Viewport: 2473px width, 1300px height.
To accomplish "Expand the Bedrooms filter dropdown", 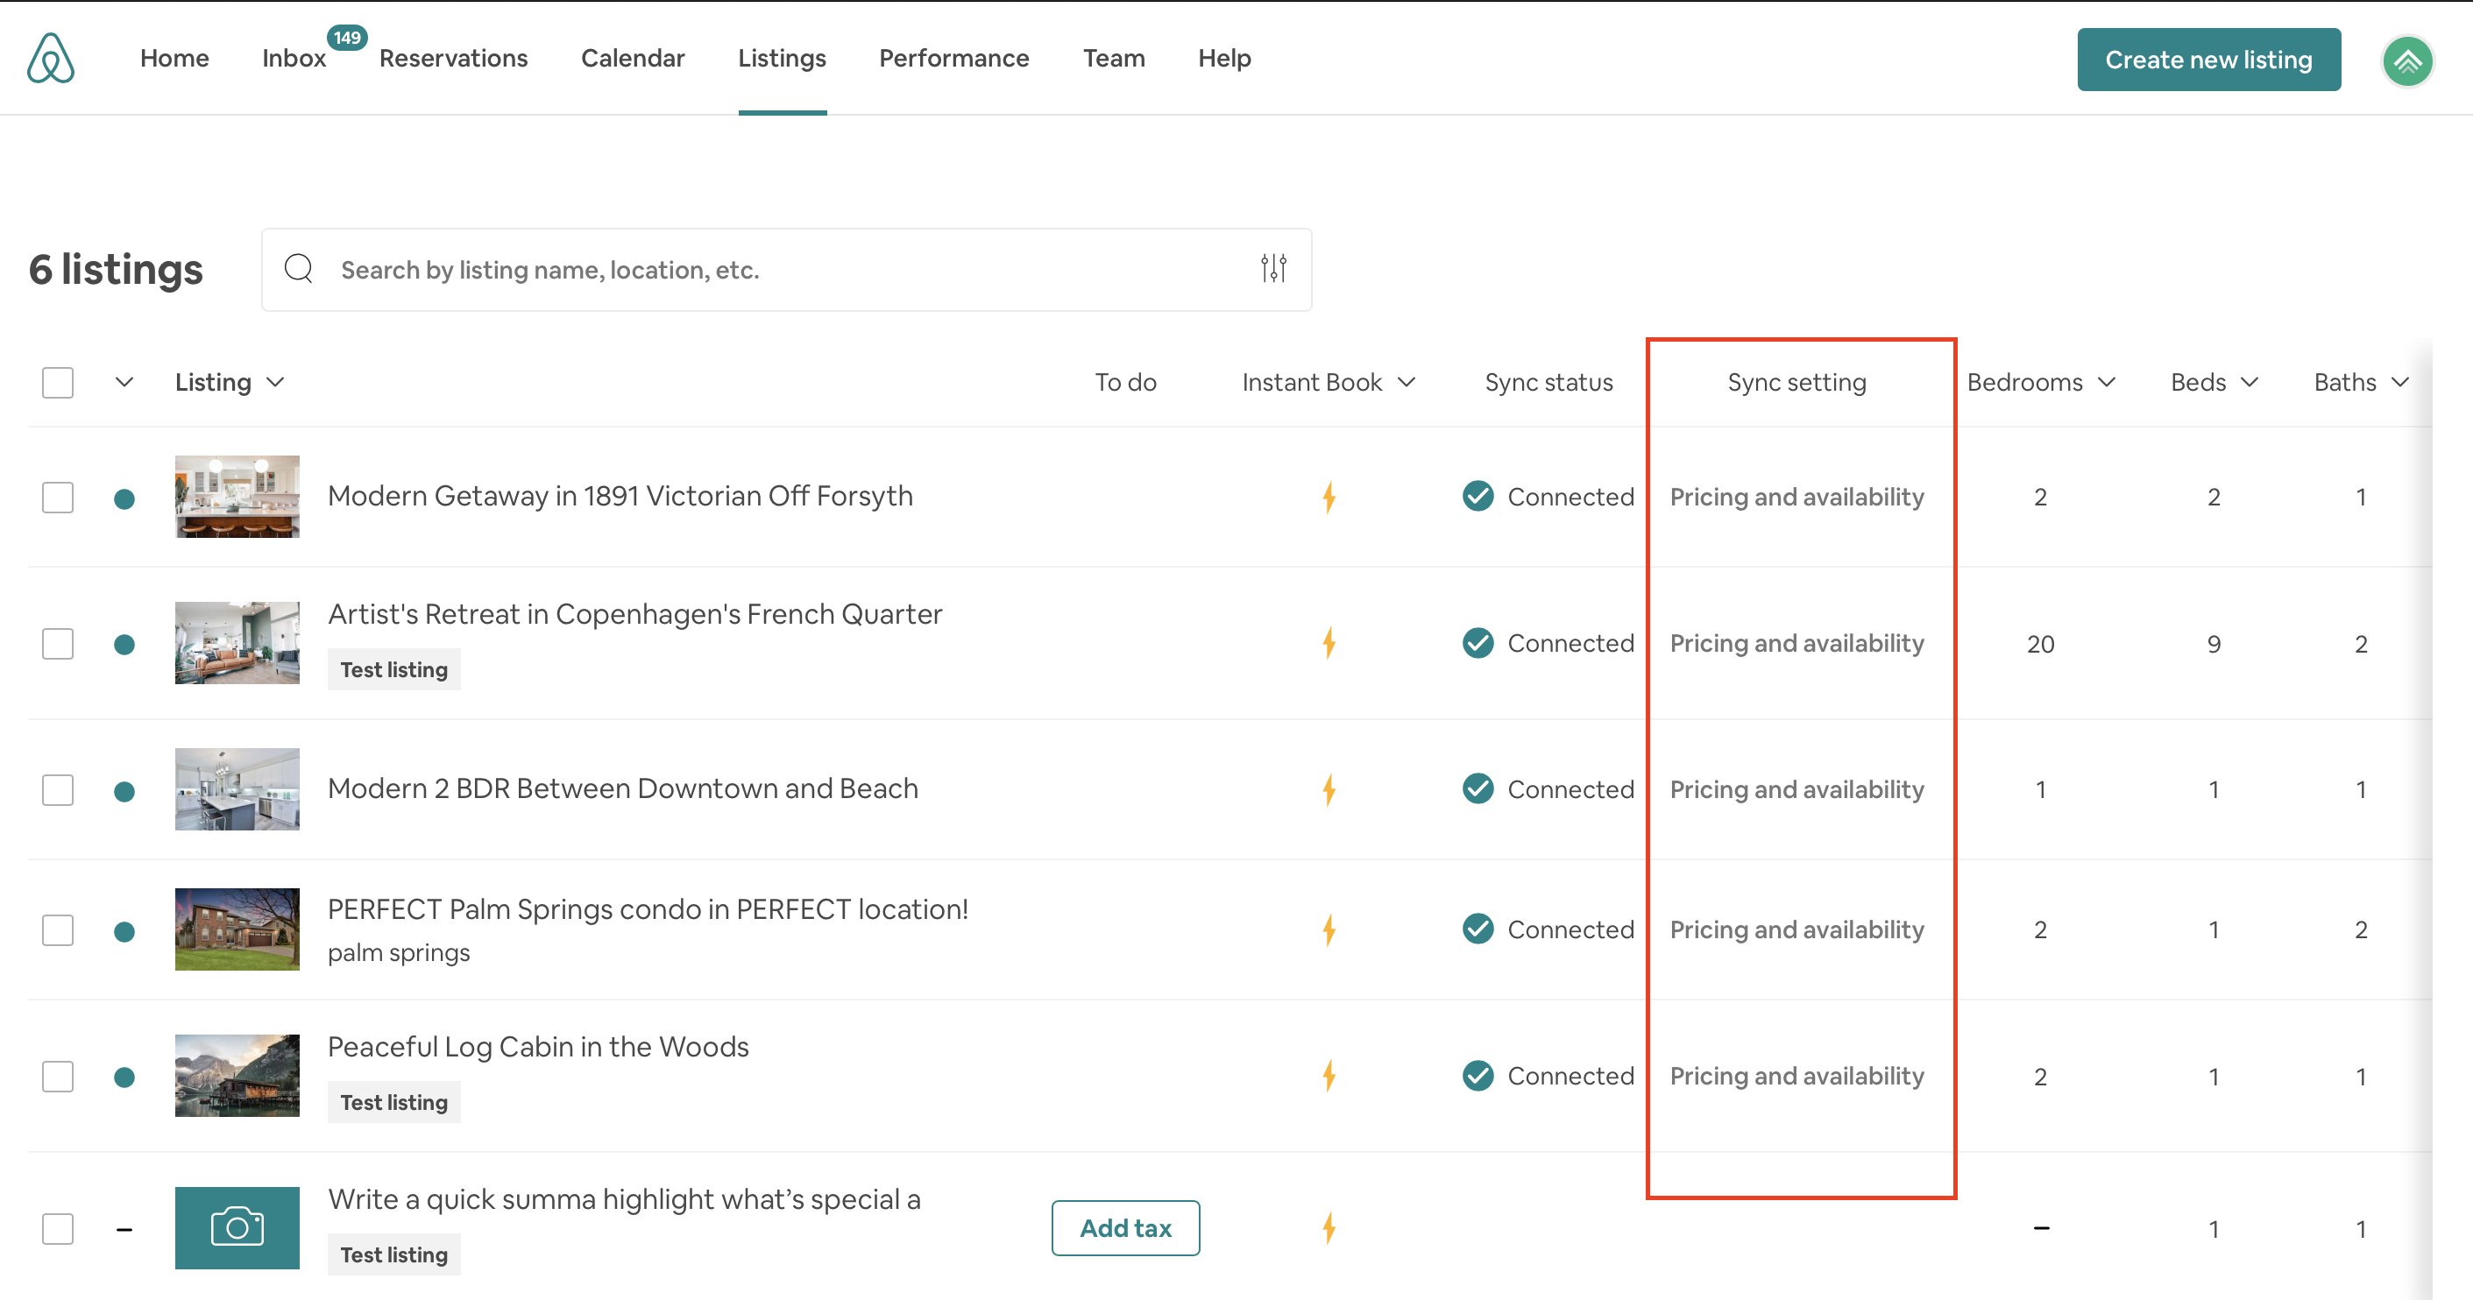I will click(2039, 383).
